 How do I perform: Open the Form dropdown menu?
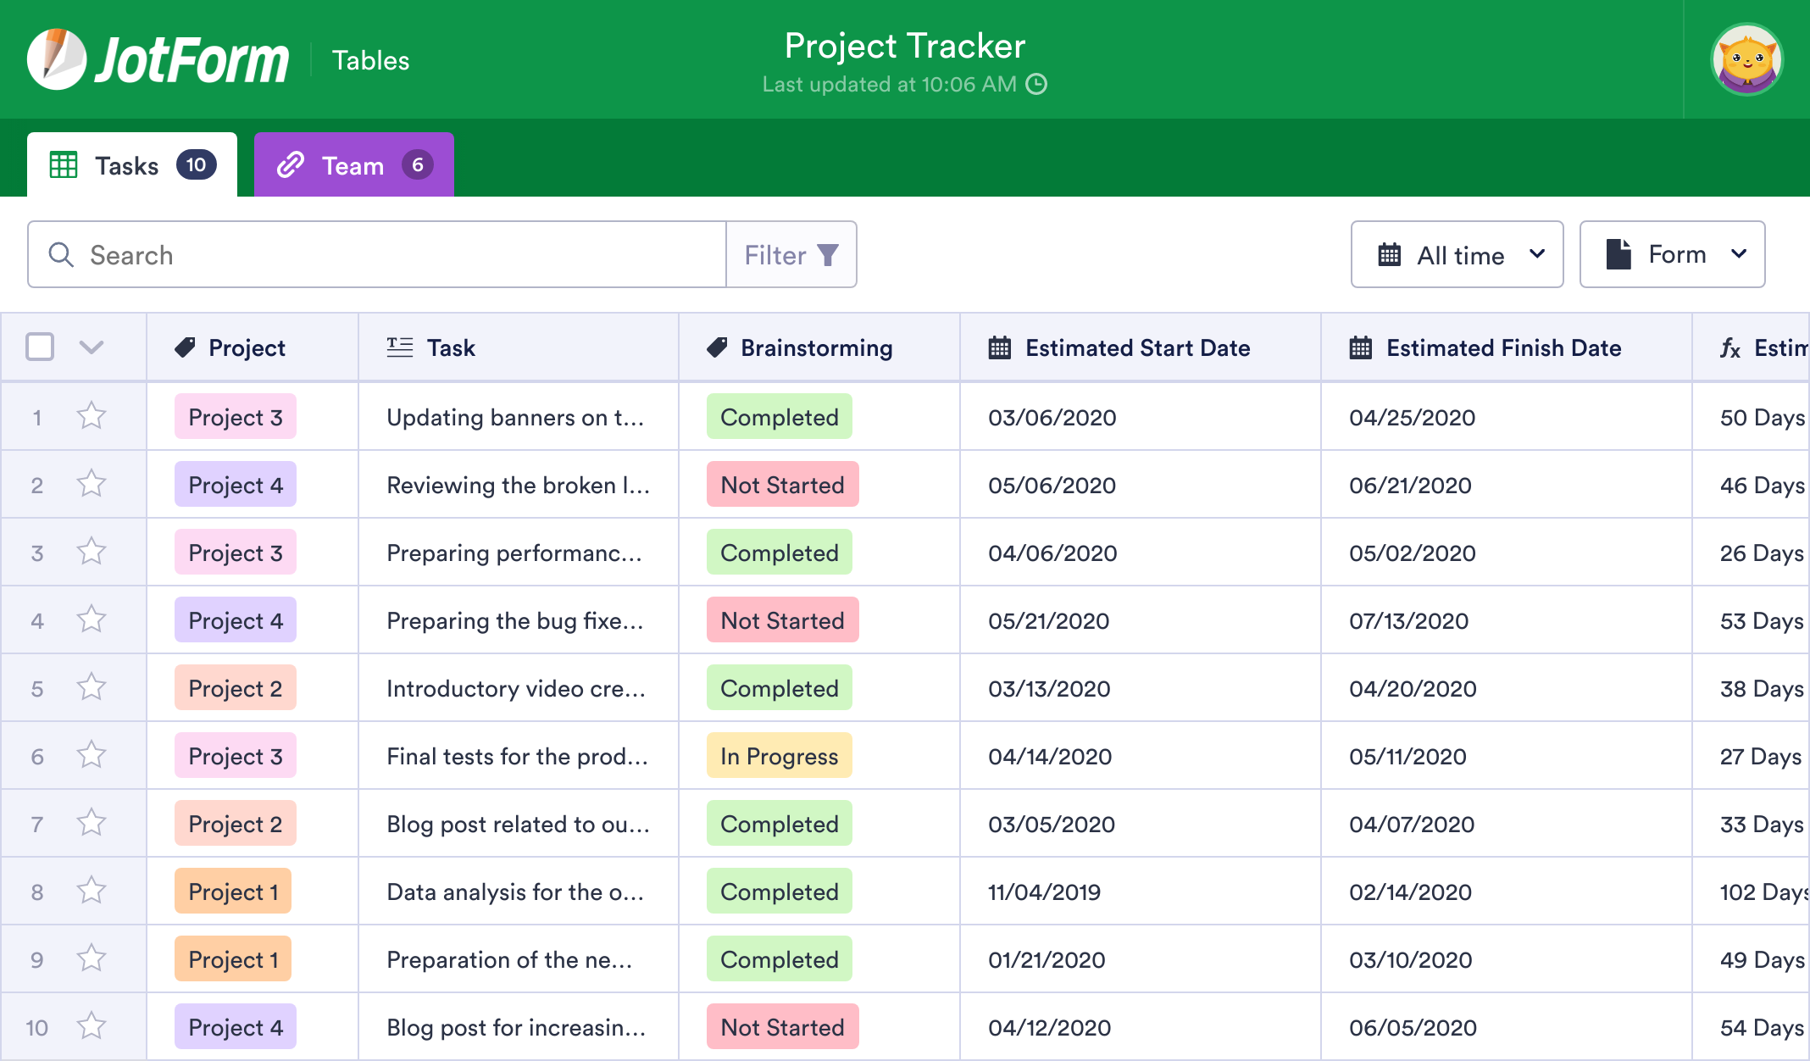(1672, 254)
